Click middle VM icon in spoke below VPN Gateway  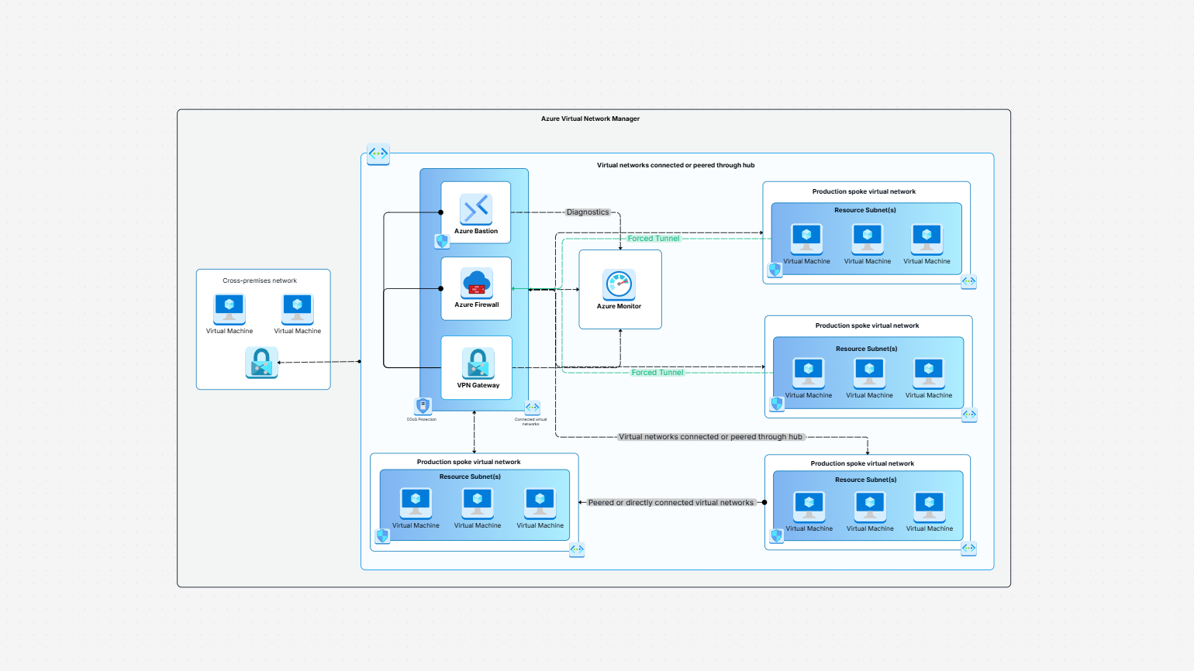click(x=478, y=503)
